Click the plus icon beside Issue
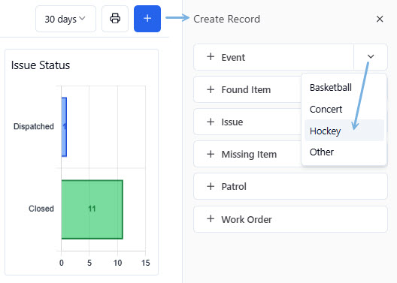The width and height of the screenshot is (397, 283). tap(211, 122)
